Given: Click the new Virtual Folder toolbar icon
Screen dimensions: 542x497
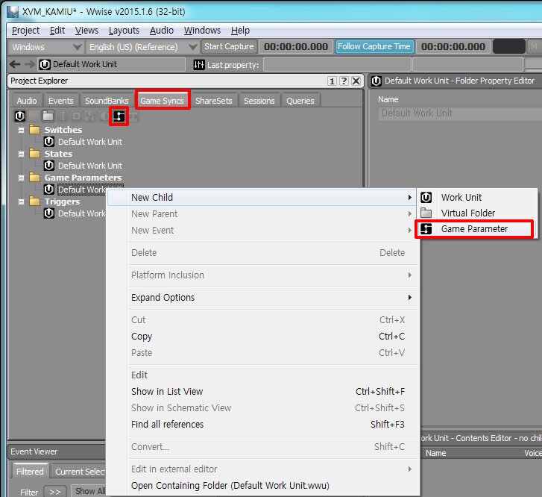Looking at the screenshot, I should (x=48, y=116).
